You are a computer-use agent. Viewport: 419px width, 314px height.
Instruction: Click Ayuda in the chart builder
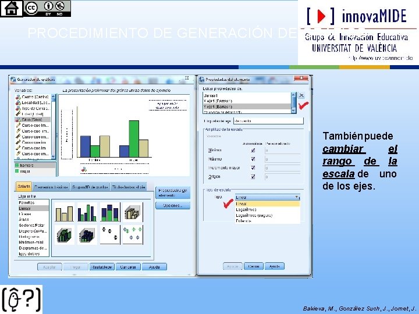tap(154, 267)
